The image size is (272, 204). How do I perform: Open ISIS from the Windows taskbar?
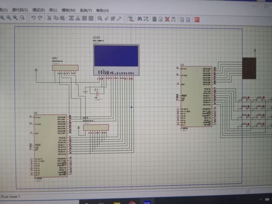coord(147,202)
